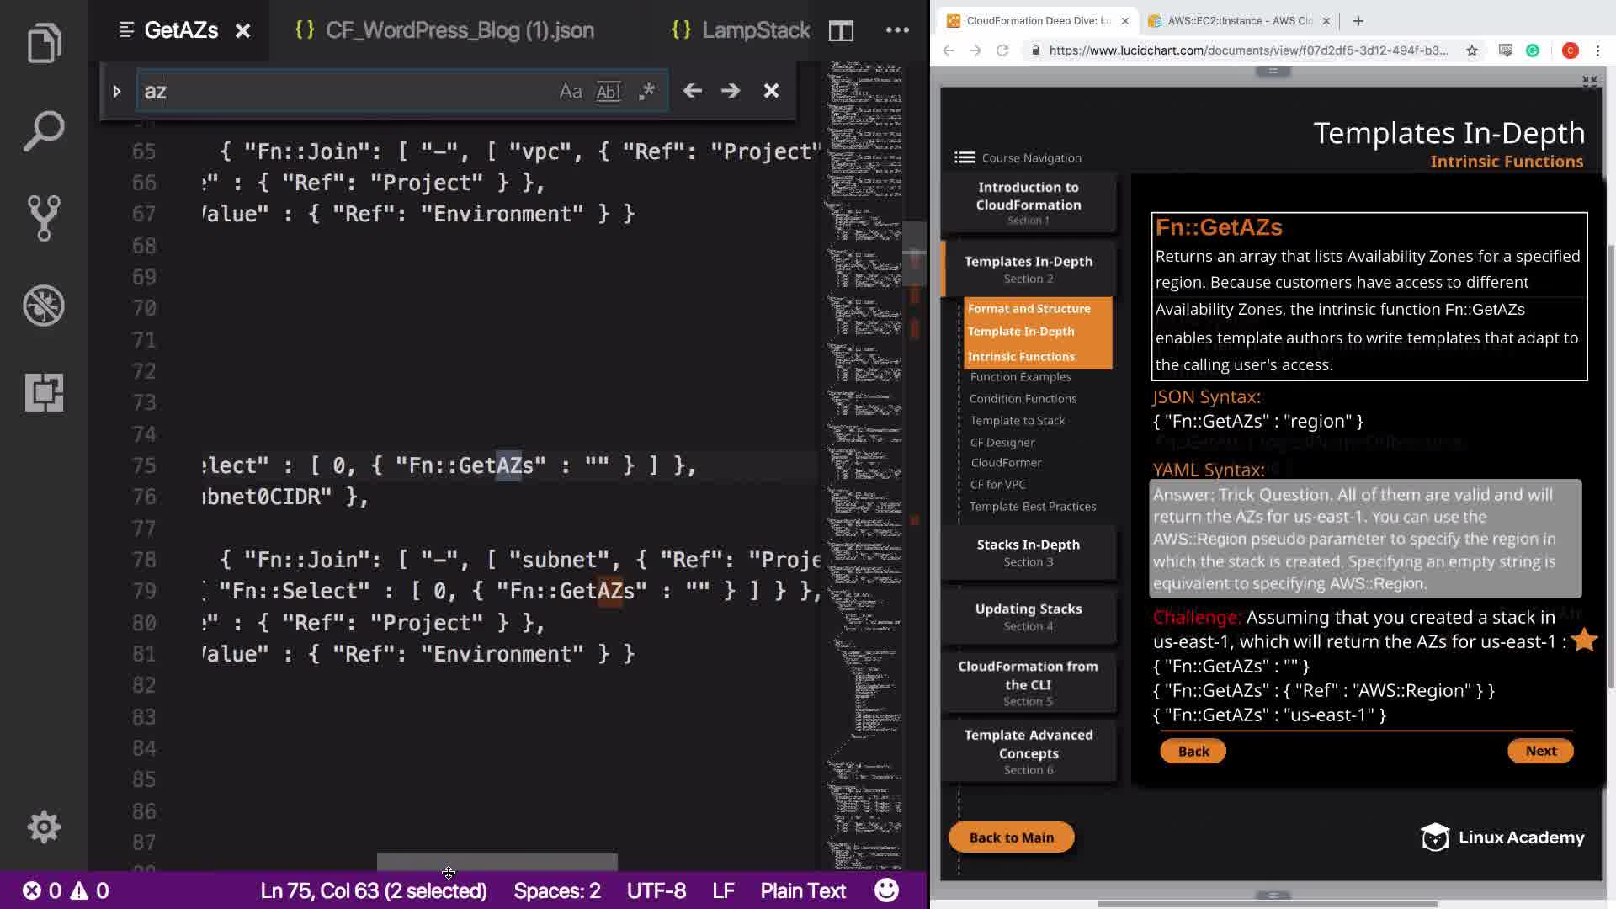Expand the replace field toggle arrow
Viewport: 1616px width, 909px height.
(117, 91)
